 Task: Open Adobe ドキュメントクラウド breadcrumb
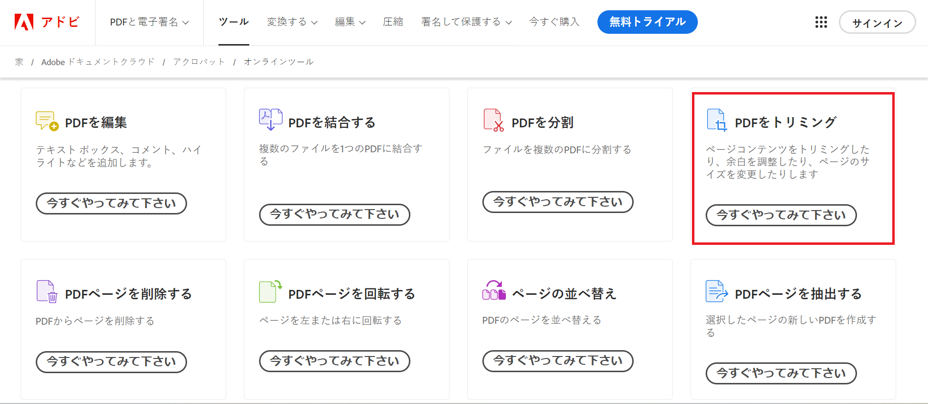pyautogui.click(x=98, y=62)
